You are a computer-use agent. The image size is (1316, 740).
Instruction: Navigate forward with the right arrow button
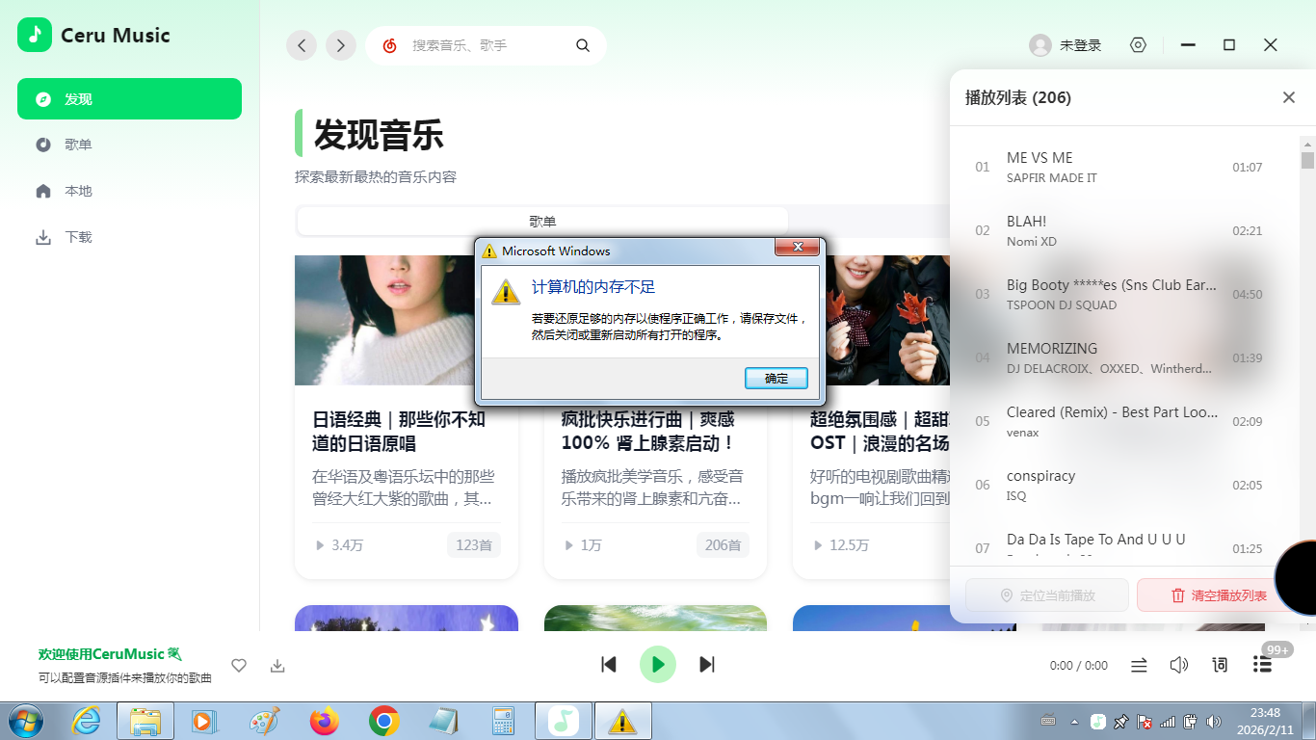[341, 45]
